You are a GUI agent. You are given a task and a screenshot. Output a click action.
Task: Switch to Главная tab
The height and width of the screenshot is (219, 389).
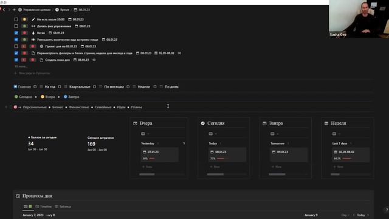(x=22, y=86)
